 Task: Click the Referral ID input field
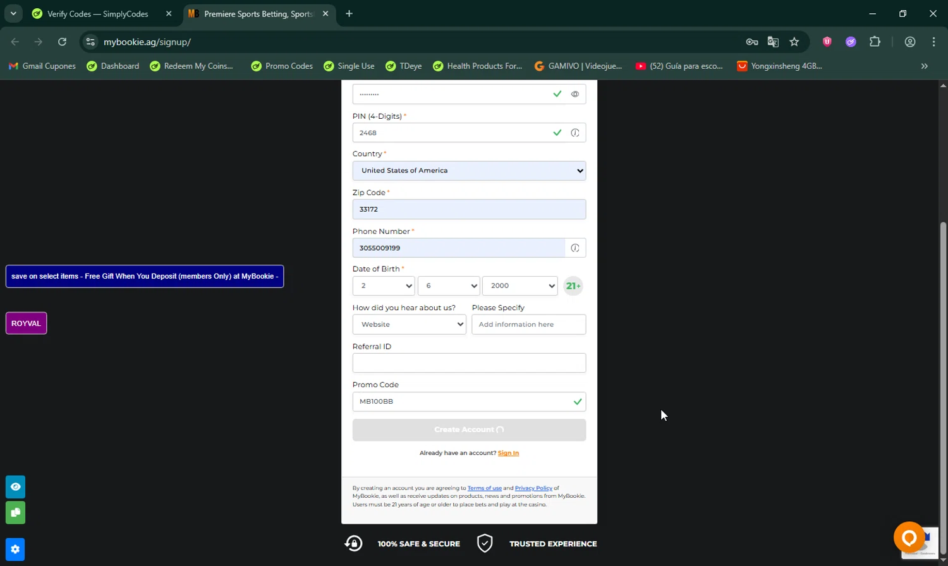click(x=469, y=363)
